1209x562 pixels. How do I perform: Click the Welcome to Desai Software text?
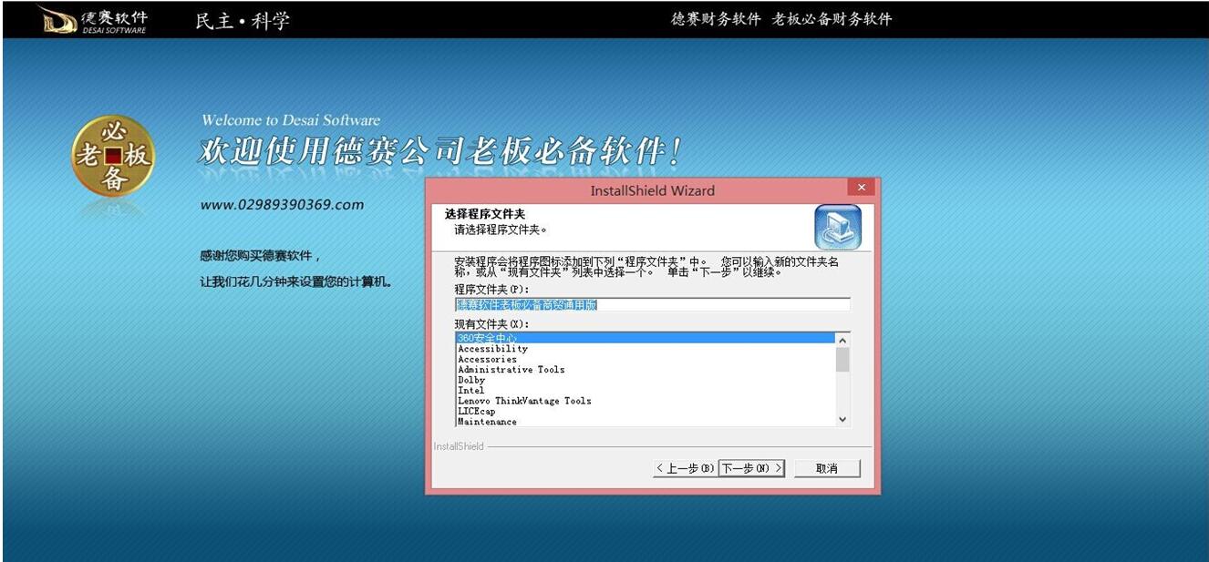point(291,120)
